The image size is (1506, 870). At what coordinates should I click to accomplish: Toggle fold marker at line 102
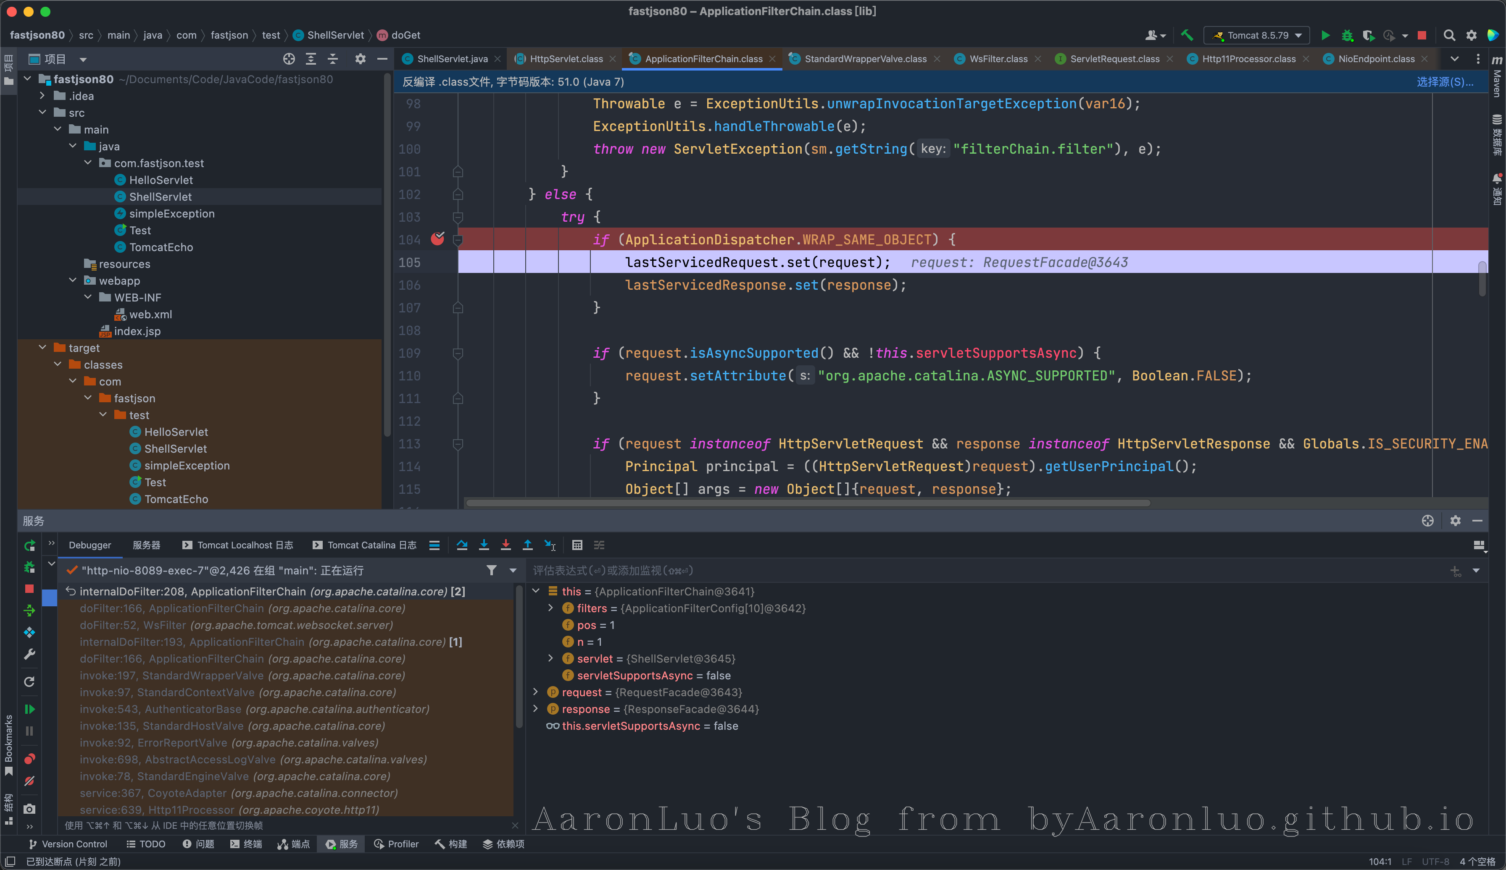tap(458, 194)
